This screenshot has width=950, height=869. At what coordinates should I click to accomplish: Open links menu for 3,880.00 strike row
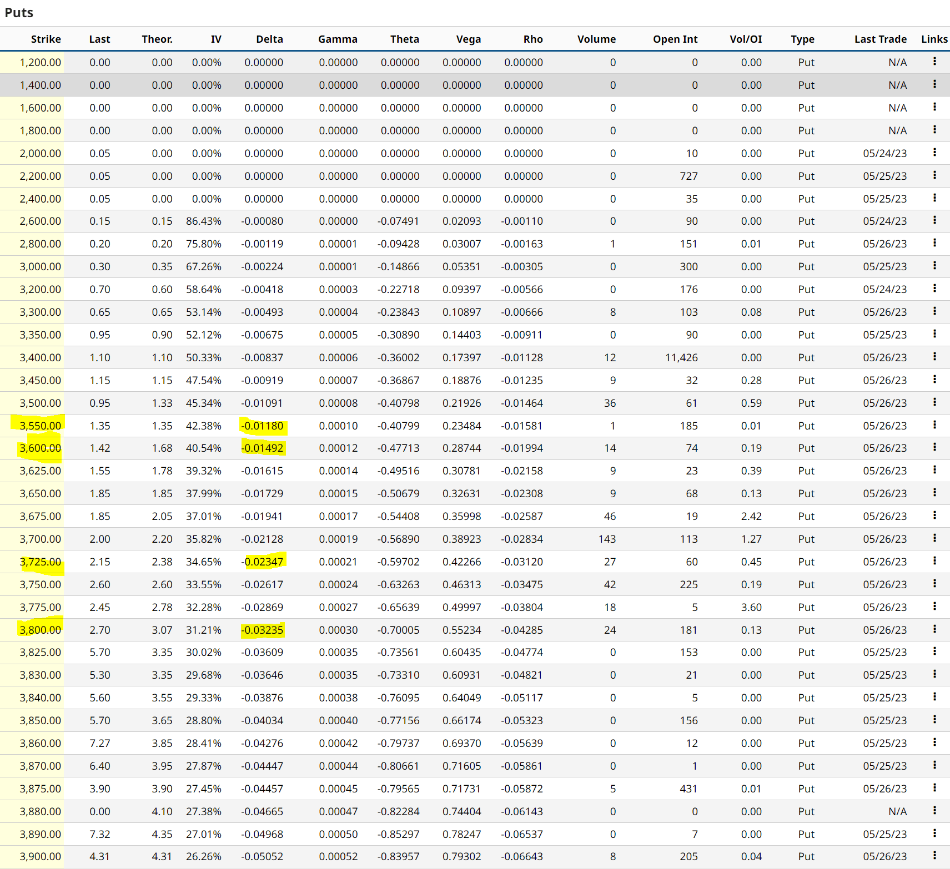tap(934, 811)
